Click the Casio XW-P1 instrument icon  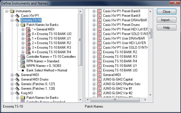(17, 16)
